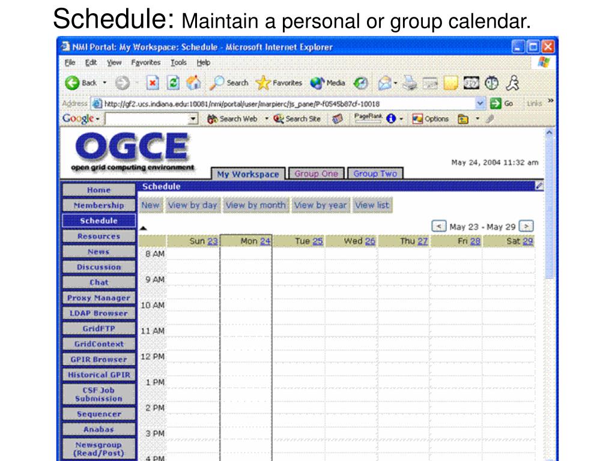Image resolution: width=615 pixels, height=461 pixels.
Task: Switch to the Group Two tab
Action: pyautogui.click(x=375, y=173)
